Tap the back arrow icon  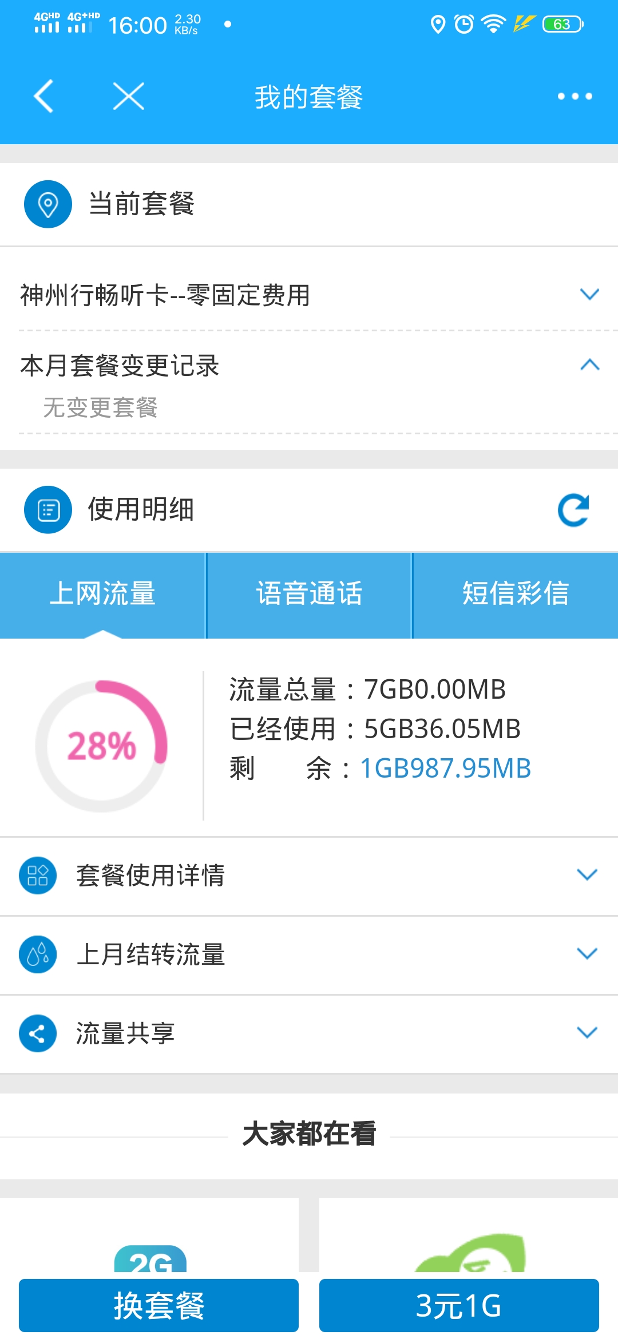(x=44, y=96)
